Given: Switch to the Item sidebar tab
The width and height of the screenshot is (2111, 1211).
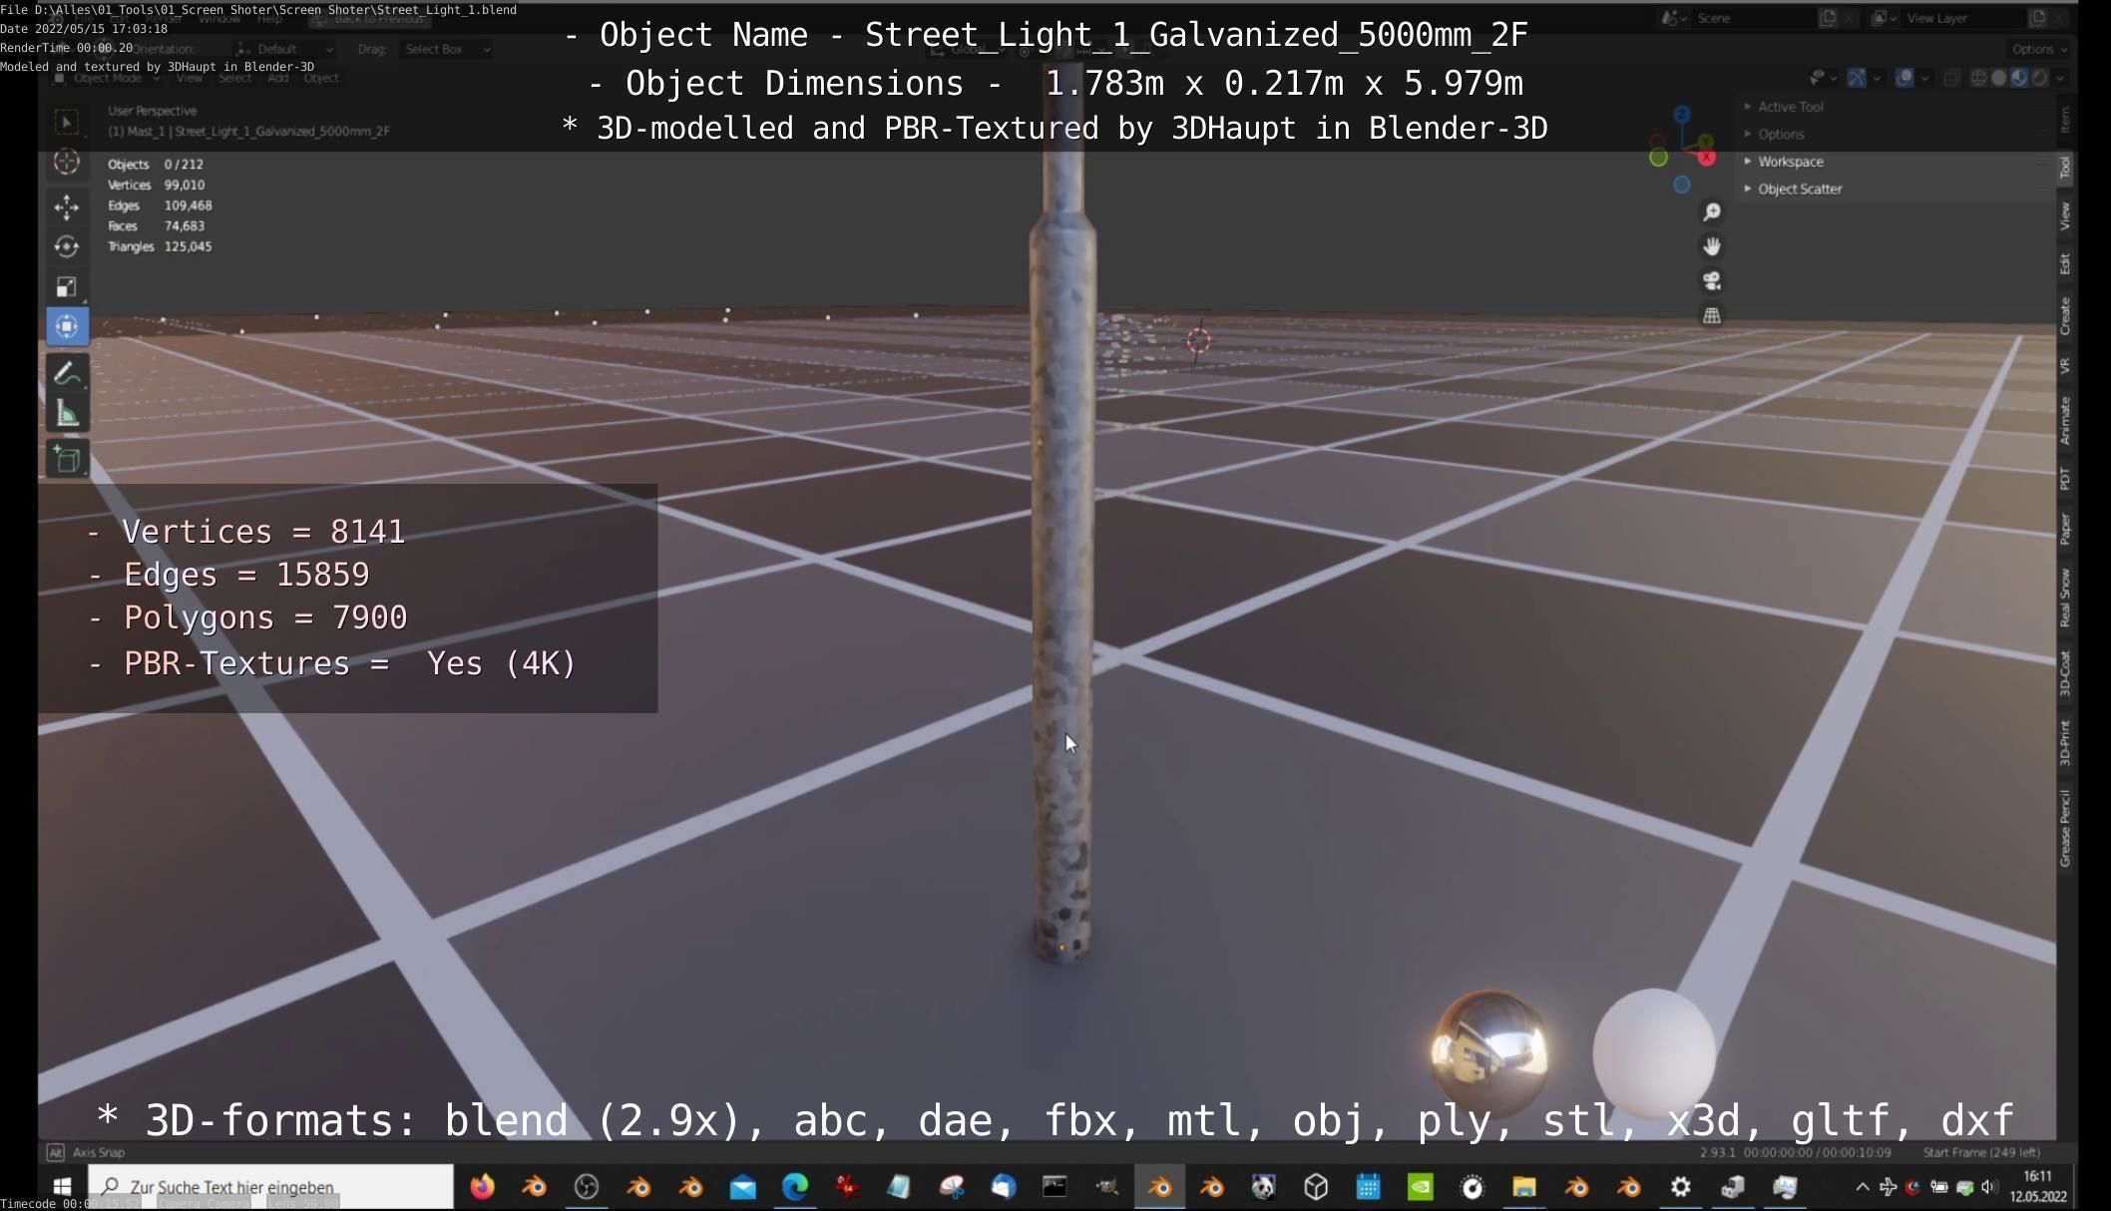Looking at the screenshot, I should point(2066,120).
